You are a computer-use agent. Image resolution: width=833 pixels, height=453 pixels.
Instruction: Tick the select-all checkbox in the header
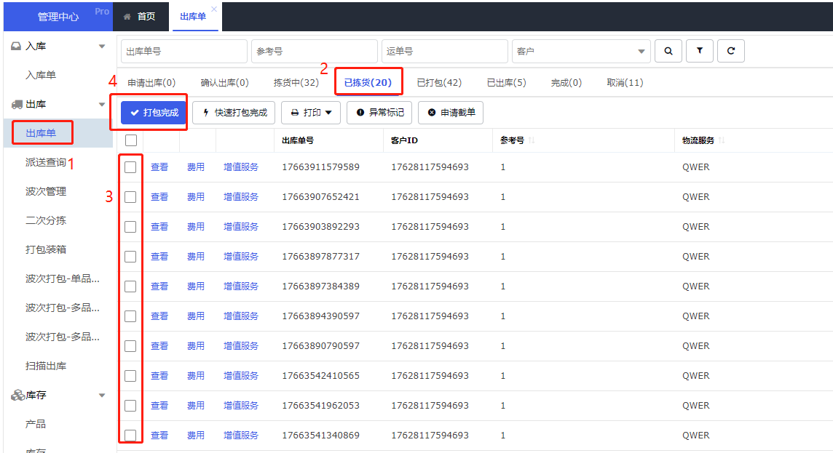[x=130, y=140]
